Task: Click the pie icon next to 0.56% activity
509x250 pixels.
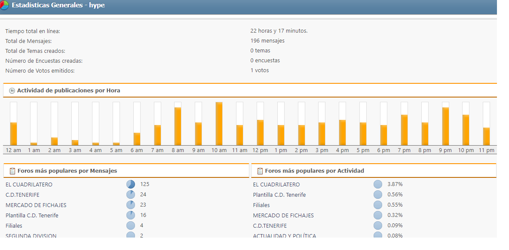Action: [378, 195]
